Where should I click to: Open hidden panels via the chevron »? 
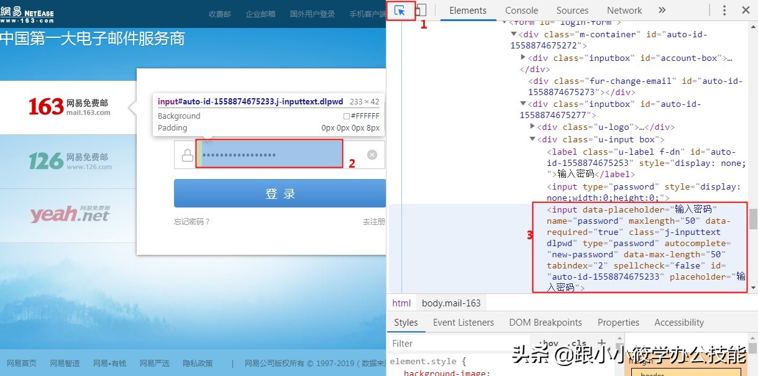[662, 11]
